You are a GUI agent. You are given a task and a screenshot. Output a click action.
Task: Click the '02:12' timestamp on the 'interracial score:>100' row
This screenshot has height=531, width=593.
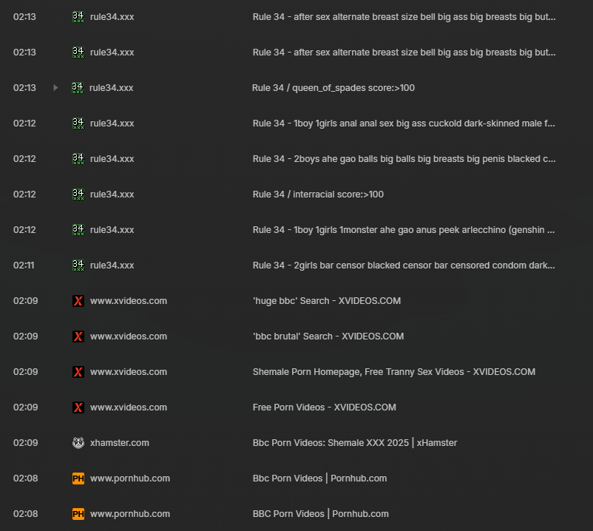[24, 195]
